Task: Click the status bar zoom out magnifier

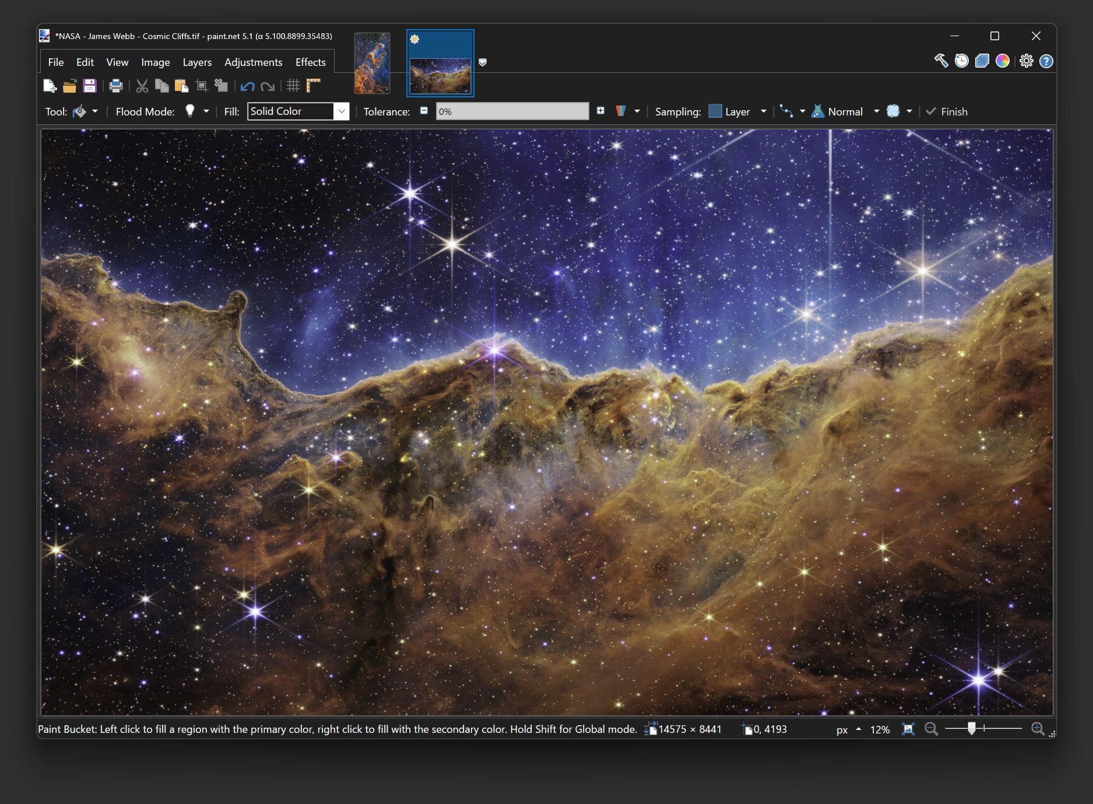Action: (x=932, y=729)
